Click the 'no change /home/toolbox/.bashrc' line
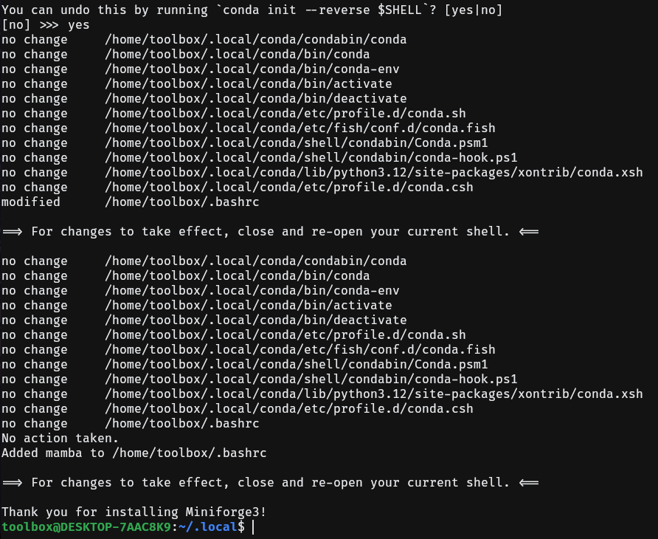The image size is (658, 539). click(x=130, y=424)
